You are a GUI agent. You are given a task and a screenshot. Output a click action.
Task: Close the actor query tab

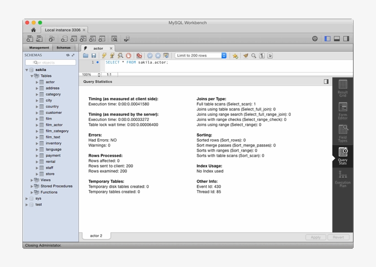(x=111, y=49)
